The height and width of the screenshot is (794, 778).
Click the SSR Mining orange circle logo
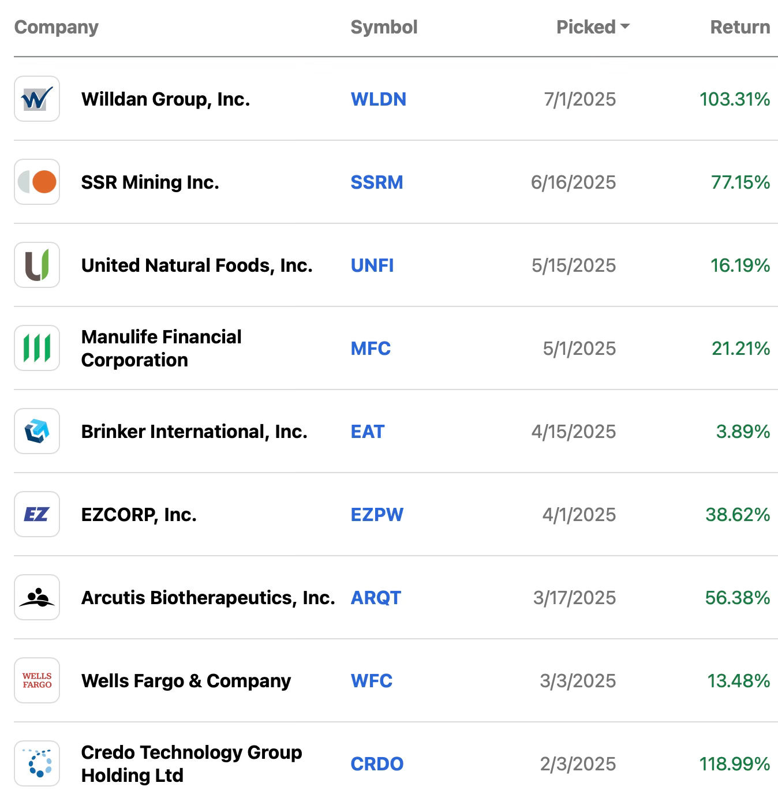coord(36,182)
